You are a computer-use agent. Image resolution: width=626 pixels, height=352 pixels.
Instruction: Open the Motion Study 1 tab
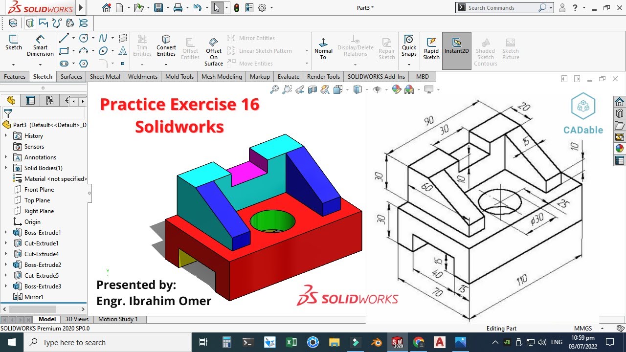(x=118, y=319)
